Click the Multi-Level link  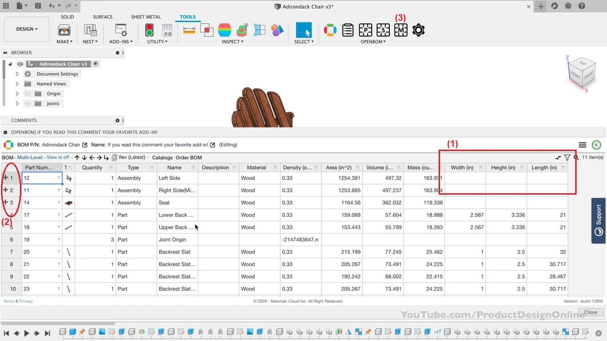[30, 158]
